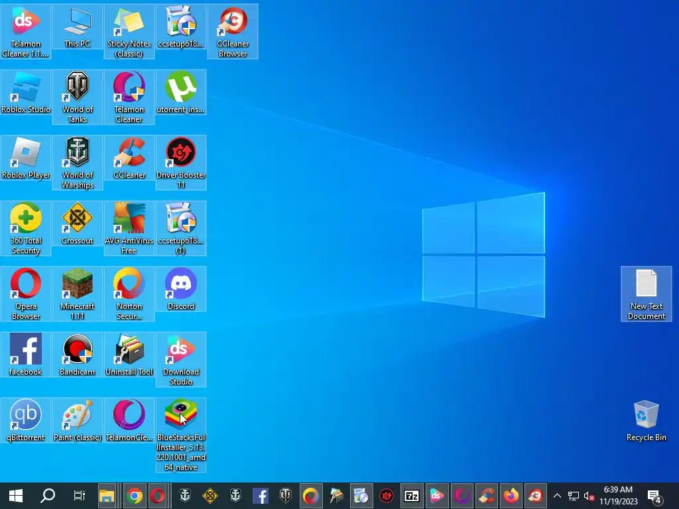Open taskbar Search
Image resolution: width=679 pixels, height=509 pixels.
pos(48,496)
